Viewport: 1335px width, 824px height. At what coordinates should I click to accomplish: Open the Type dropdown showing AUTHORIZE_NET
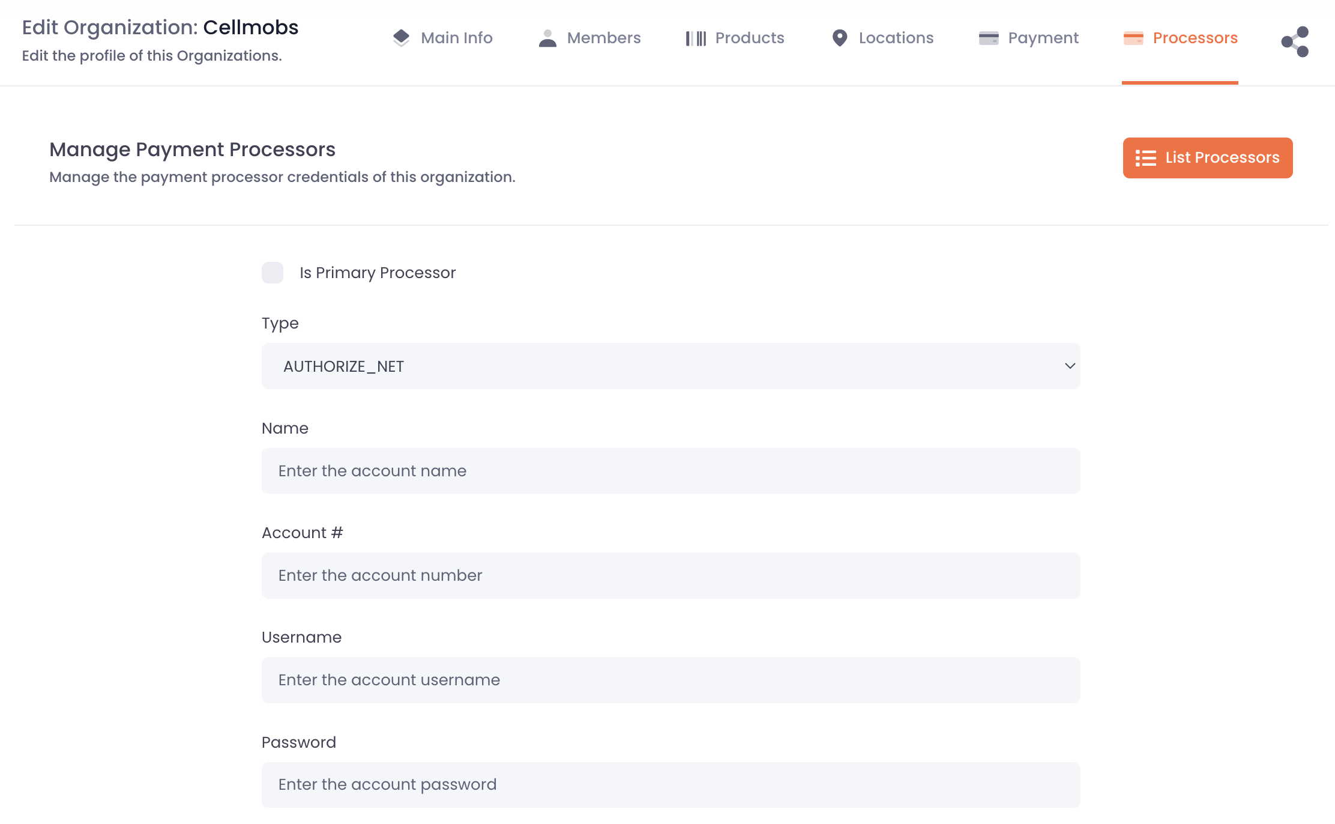click(671, 366)
